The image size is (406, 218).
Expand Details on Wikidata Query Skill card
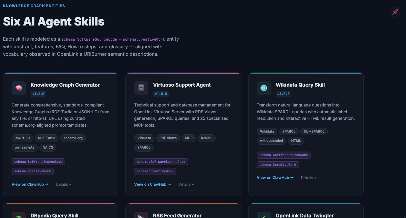(308, 178)
